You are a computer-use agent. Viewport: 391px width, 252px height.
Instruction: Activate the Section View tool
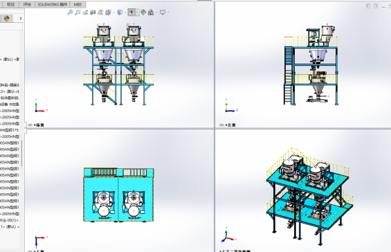click(93, 12)
